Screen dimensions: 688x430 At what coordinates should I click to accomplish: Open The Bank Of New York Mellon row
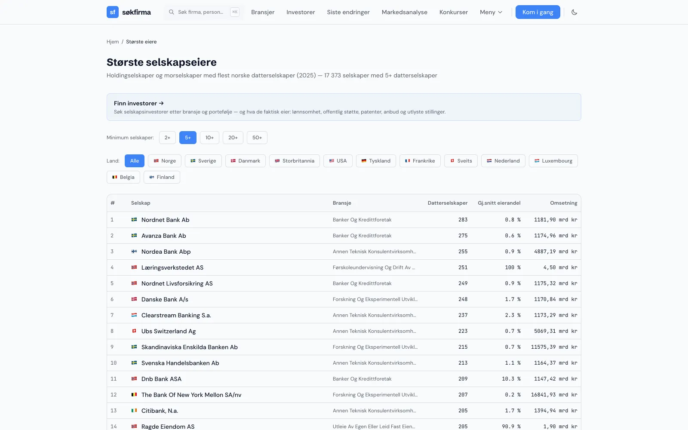[x=344, y=395]
